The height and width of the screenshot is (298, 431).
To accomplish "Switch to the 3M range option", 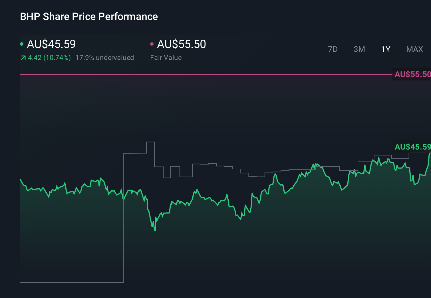I will tap(359, 49).
